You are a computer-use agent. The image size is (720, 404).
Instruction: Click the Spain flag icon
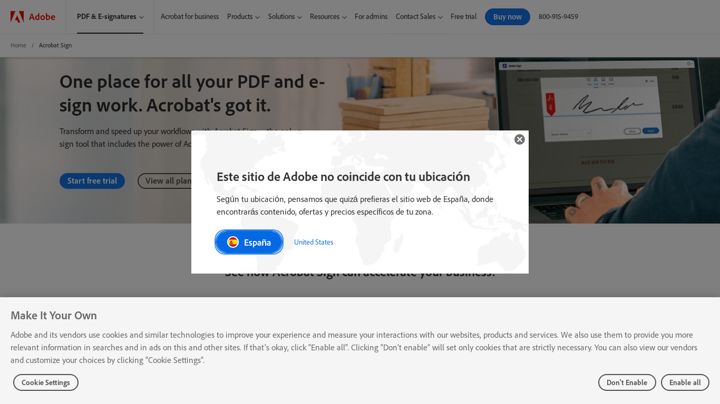pyautogui.click(x=233, y=242)
